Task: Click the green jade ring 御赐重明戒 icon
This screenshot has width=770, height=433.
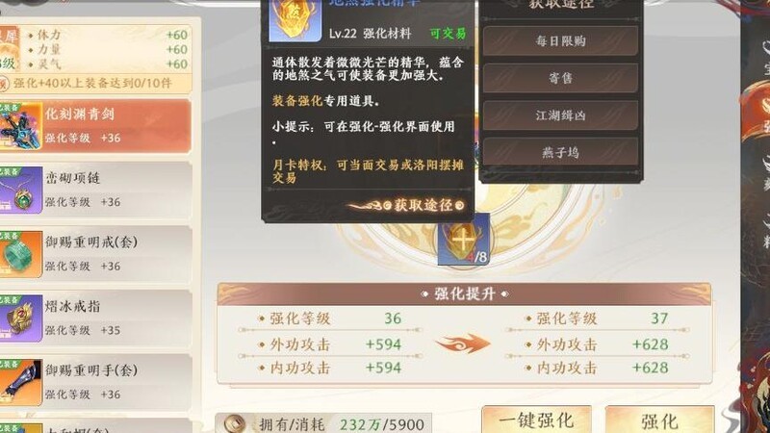Action: click(x=20, y=254)
